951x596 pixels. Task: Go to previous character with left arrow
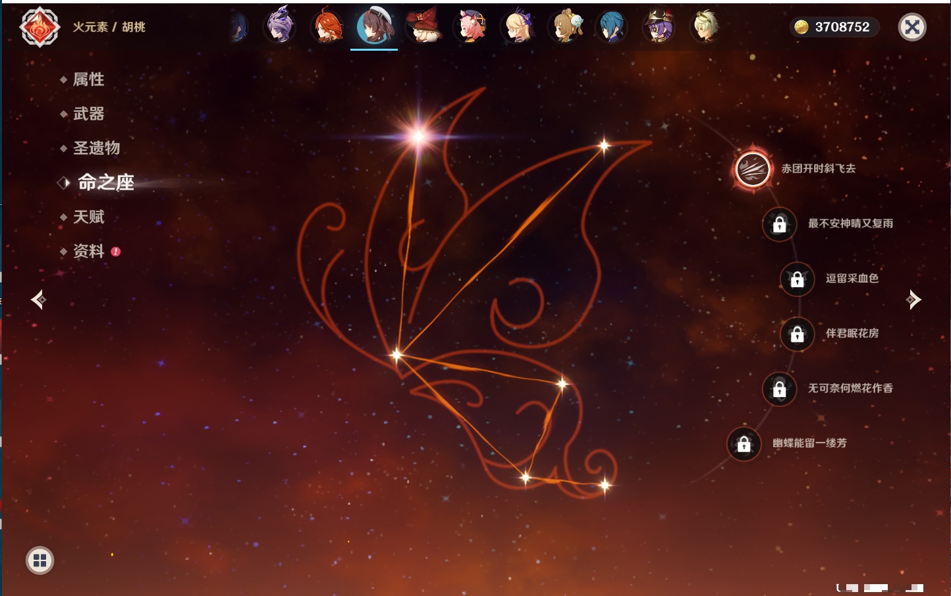[39, 300]
